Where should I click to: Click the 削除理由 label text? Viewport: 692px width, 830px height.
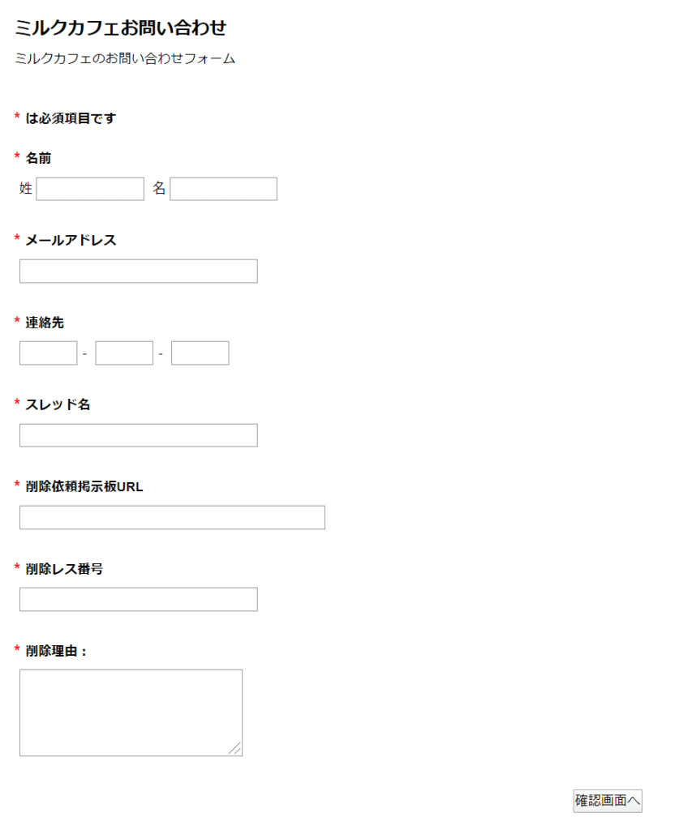[x=56, y=651]
